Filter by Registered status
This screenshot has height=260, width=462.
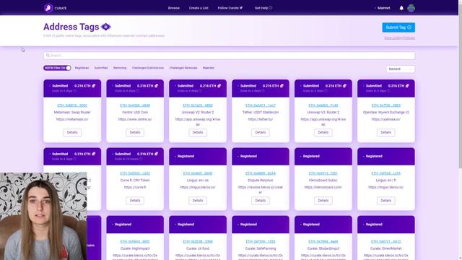(x=82, y=68)
